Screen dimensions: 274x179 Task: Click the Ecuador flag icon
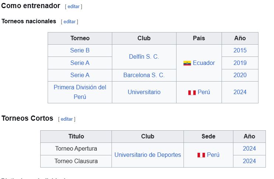coord(187,63)
